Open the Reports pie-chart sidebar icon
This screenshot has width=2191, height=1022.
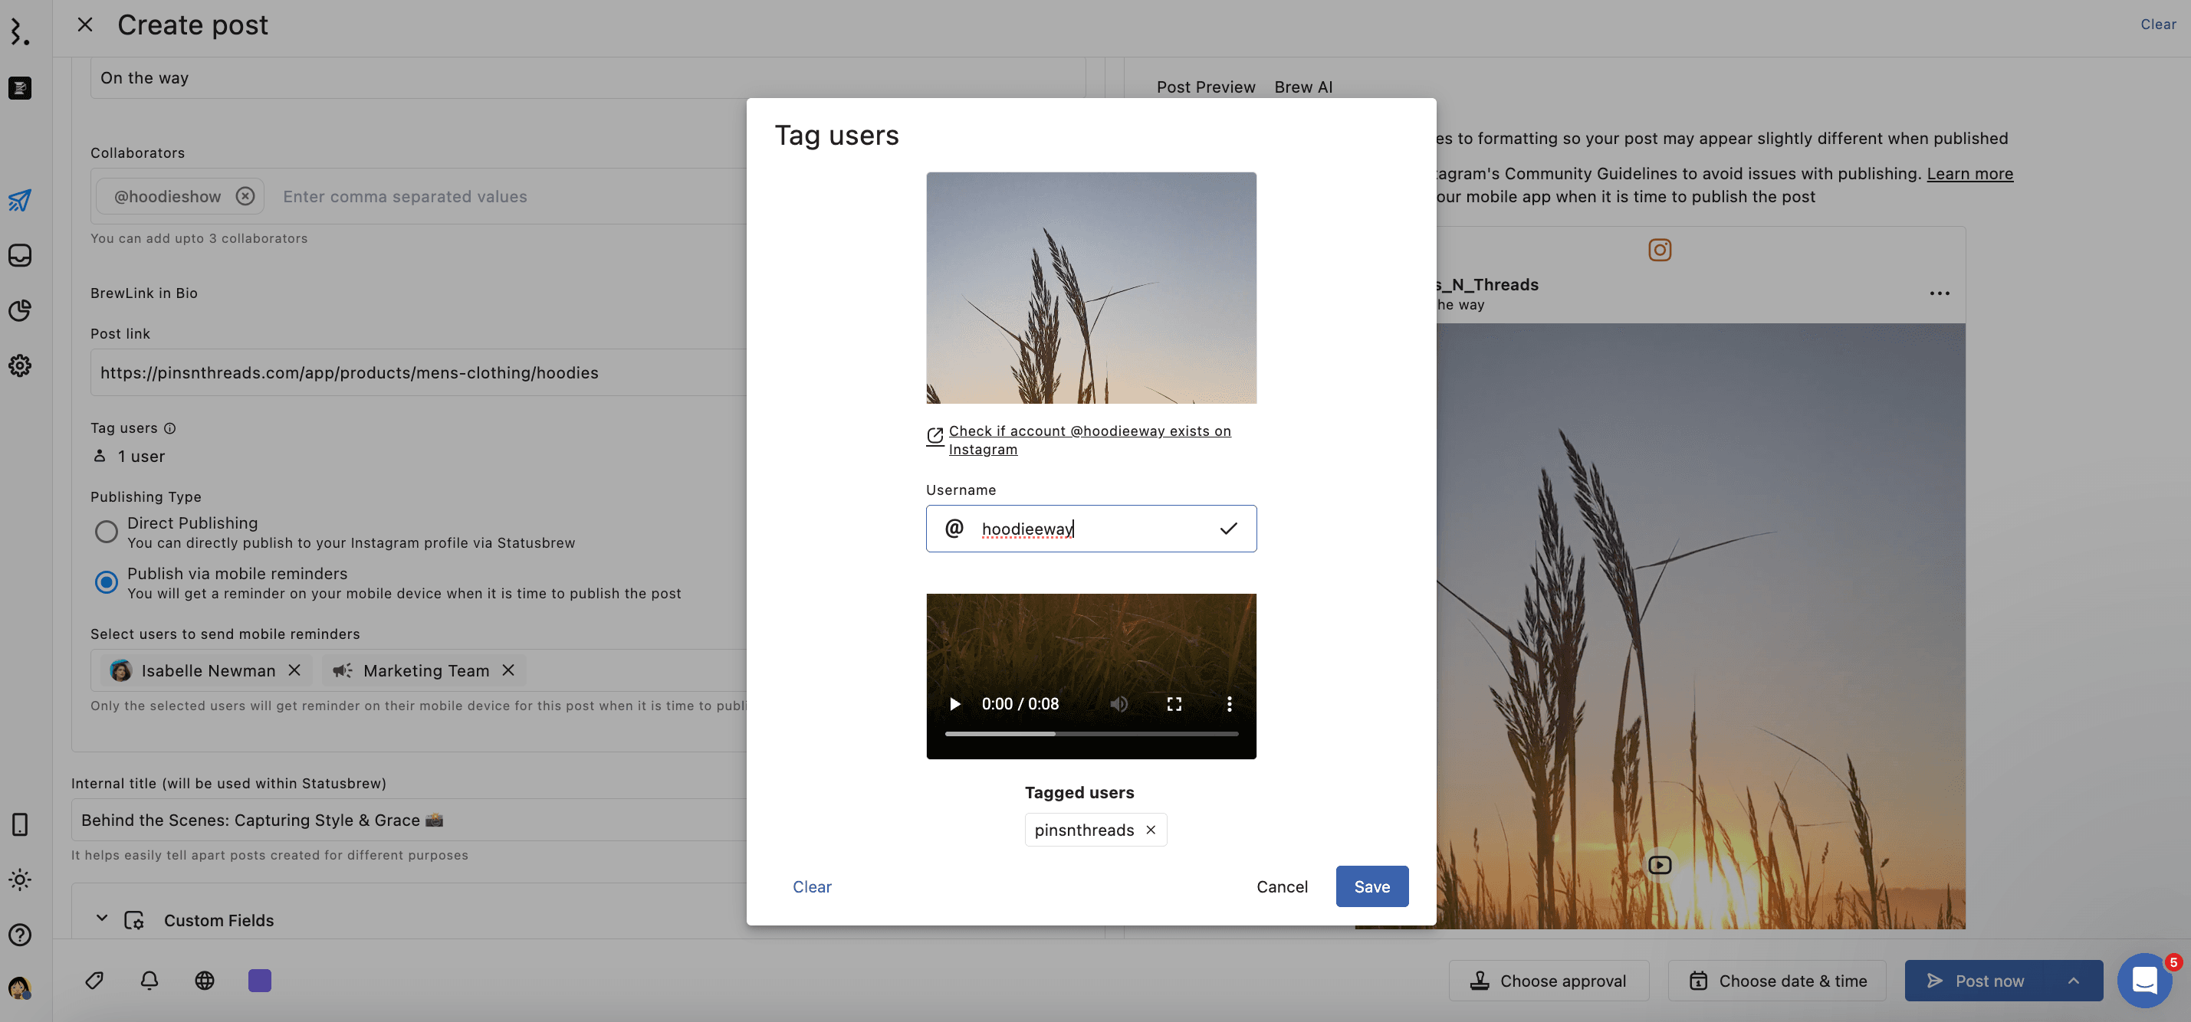click(x=20, y=310)
